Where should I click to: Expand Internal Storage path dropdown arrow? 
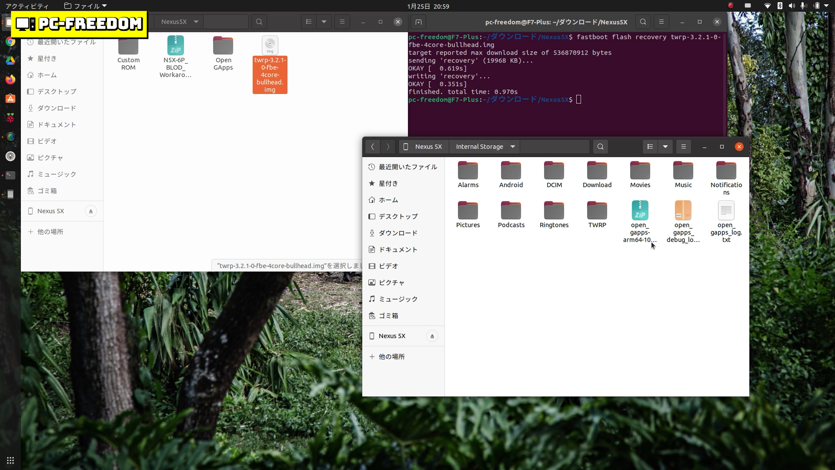click(513, 147)
